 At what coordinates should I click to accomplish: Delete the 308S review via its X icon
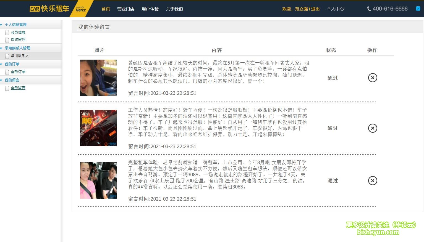373,181
